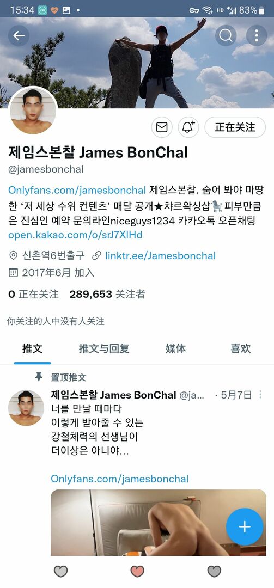Open the Onlyfans.com/jamesbonchal bio link

[77, 190]
